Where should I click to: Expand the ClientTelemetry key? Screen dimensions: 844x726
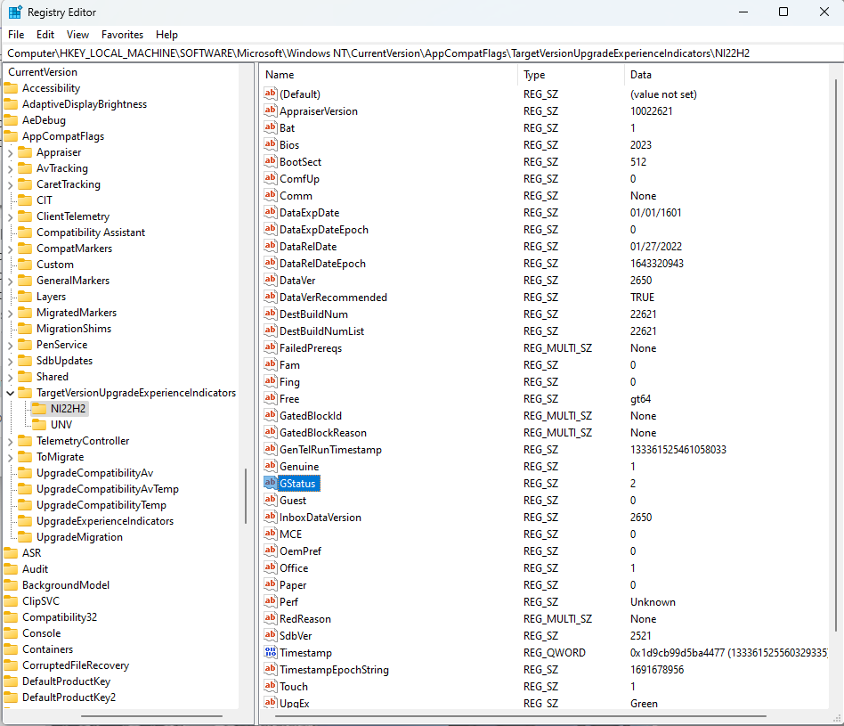coord(10,217)
